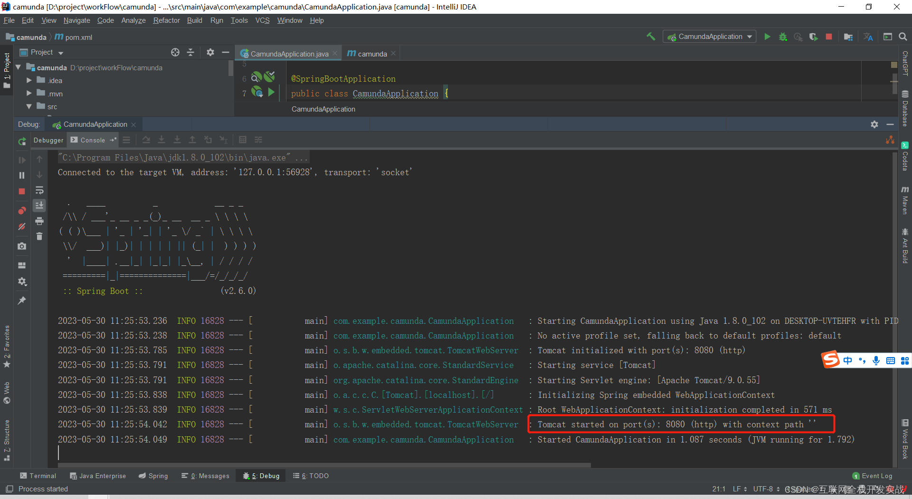Pause the program in debug sidebar
The width and height of the screenshot is (912, 499).
click(22, 175)
